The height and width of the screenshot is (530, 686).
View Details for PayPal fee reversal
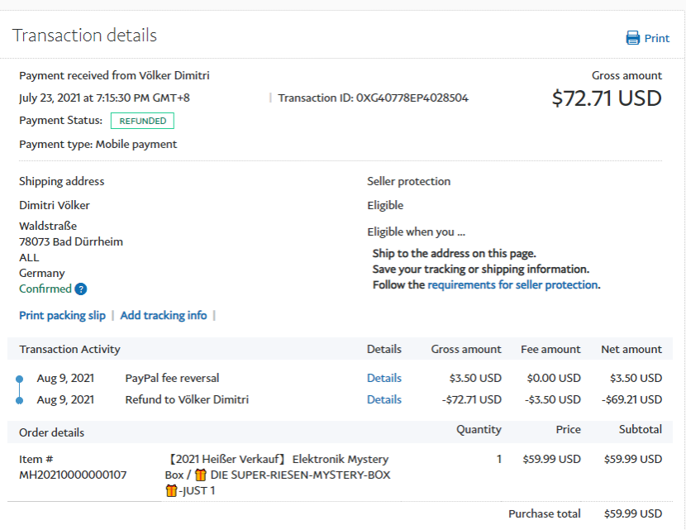click(x=383, y=378)
